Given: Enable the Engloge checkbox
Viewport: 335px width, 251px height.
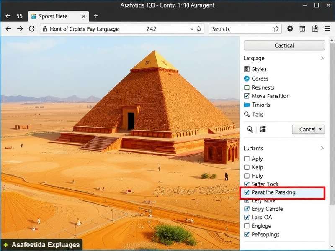Looking at the screenshot, I should tap(247, 226).
